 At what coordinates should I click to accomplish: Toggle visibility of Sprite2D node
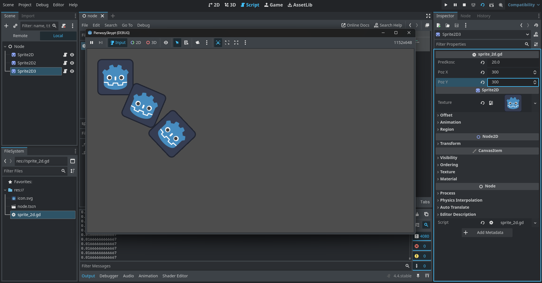click(x=72, y=55)
